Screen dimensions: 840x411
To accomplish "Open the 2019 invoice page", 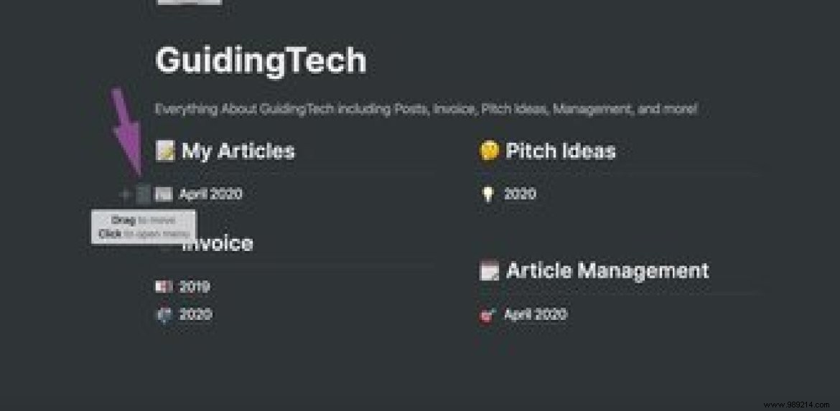I will click(195, 287).
